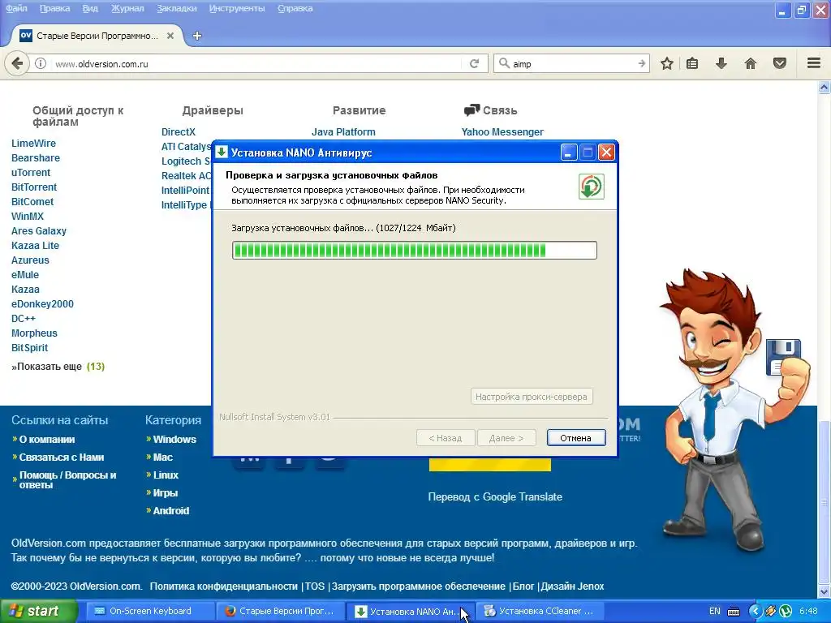The image size is (831, 623).
Task: Click the disabled Далее button
Action: pos(506,438)
